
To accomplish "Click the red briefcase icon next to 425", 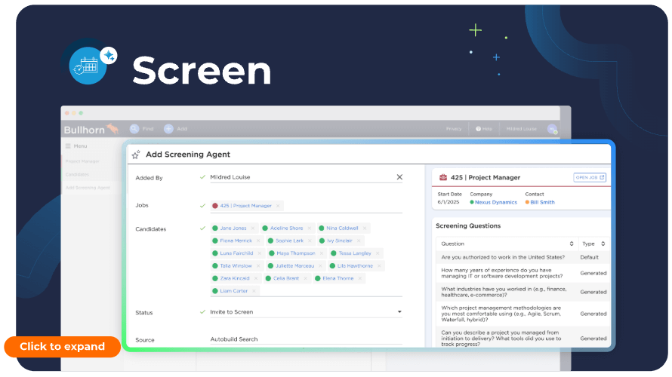I will 443,178.
